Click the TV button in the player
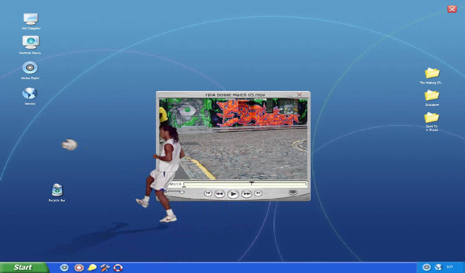Image resolution: width=465 pixels, height=273 pixels. point(293,192)
